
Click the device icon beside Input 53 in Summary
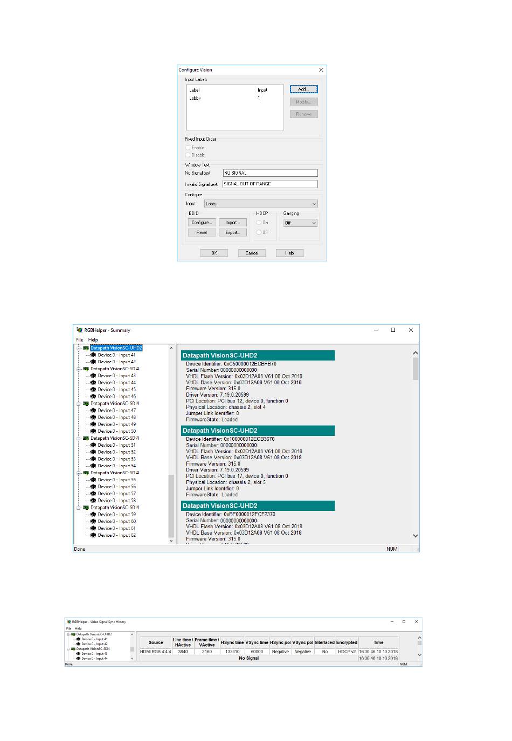[x=93, y=459]
